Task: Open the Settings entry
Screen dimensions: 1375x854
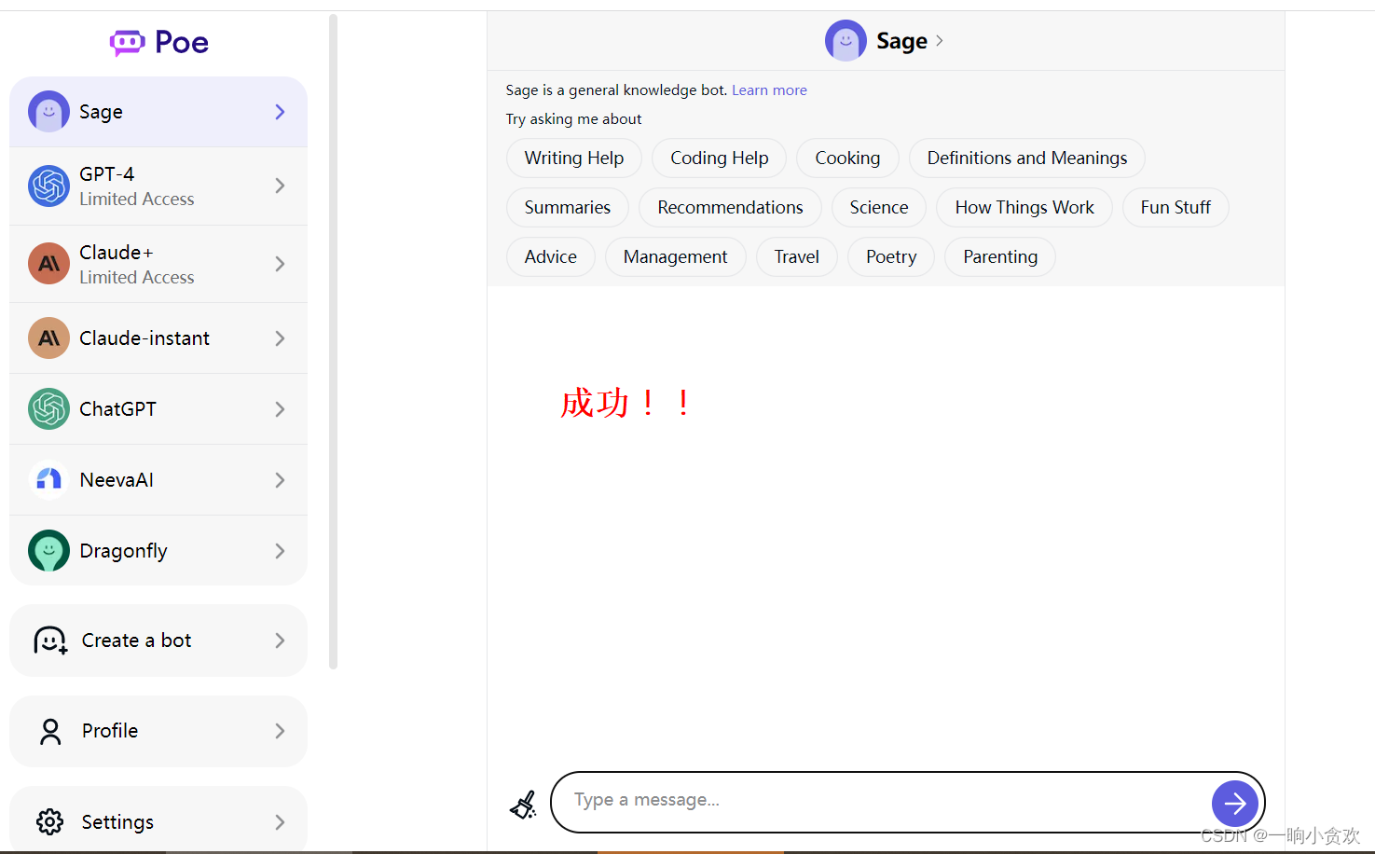Action: tap(158, 820)
